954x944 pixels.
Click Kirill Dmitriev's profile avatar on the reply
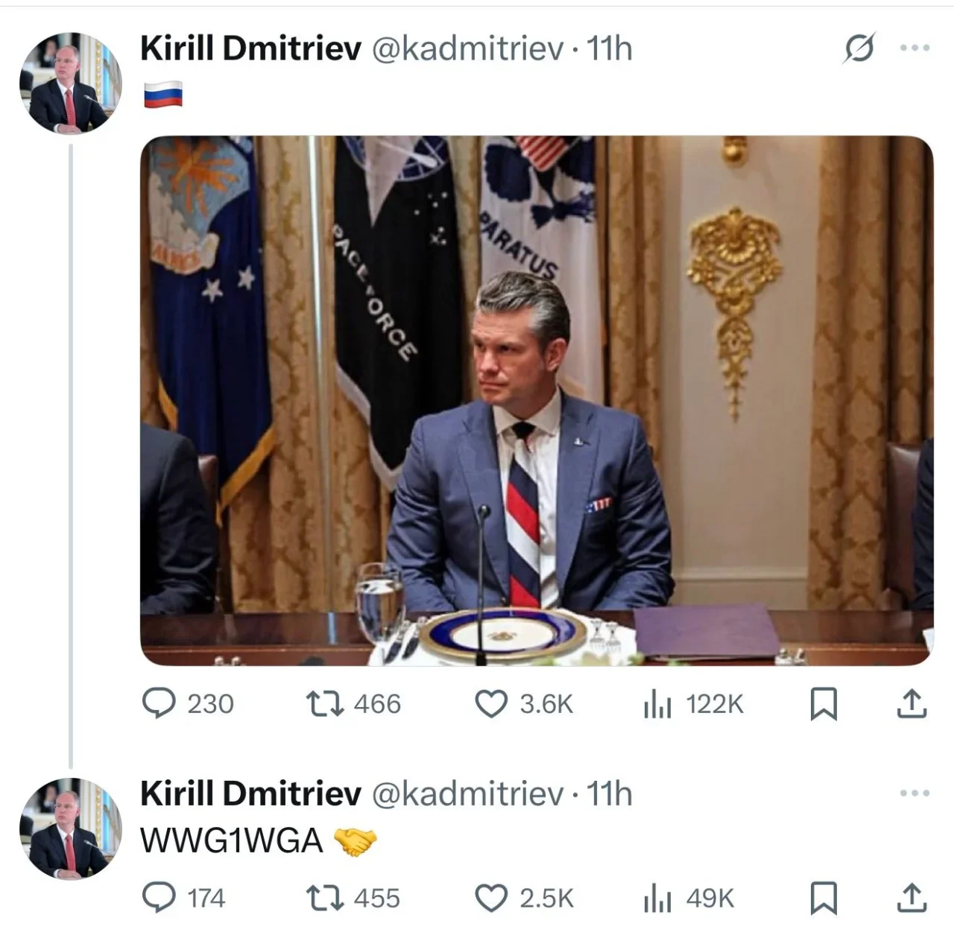click(x=71, y=827)
